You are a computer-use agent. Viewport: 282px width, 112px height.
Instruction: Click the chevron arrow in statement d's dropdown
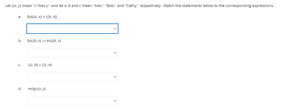pyautogui.click(x=115, y=101)
